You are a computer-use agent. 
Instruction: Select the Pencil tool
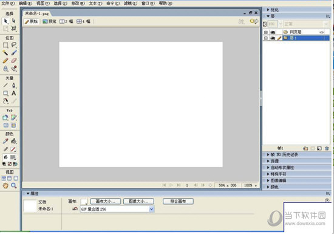pyautogui.click(x=5, y=61)
